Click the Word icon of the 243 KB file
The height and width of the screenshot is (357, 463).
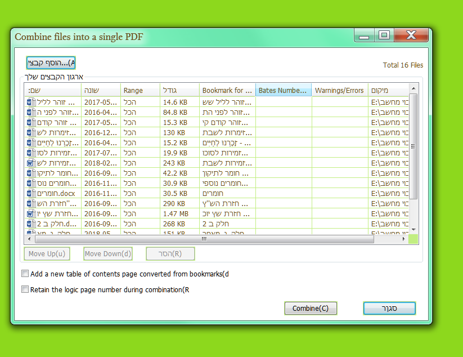tap(31, 163)
